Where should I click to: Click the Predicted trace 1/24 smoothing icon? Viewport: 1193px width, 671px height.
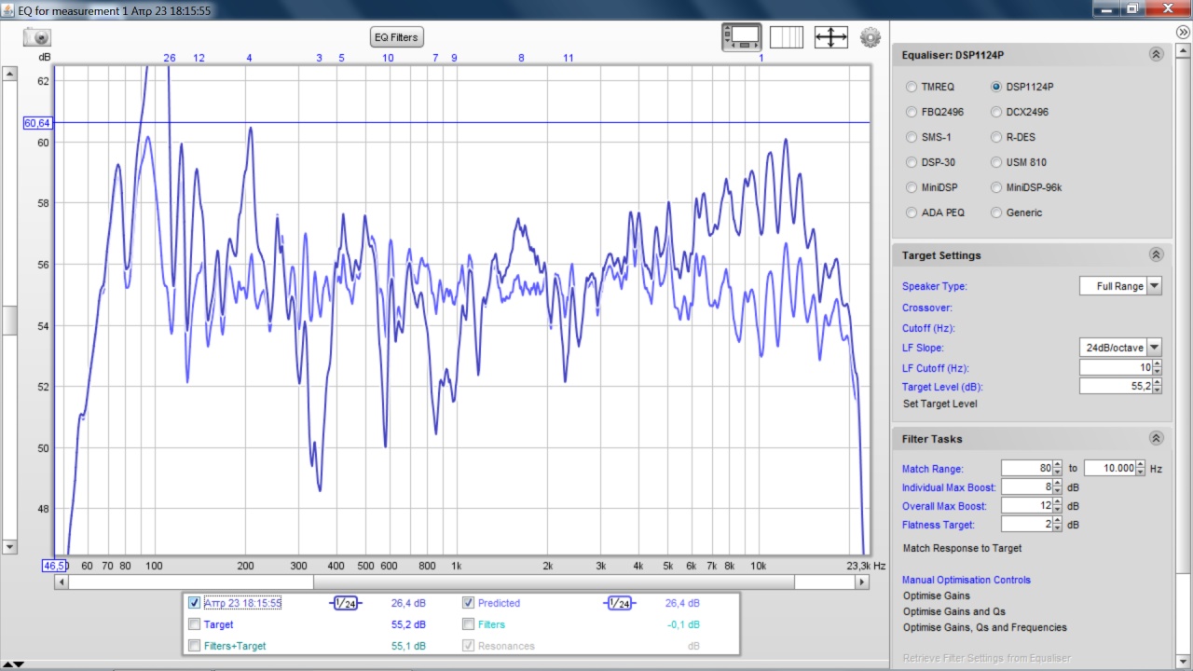click(619, 604)
